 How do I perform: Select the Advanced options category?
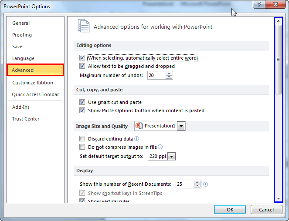35,70
